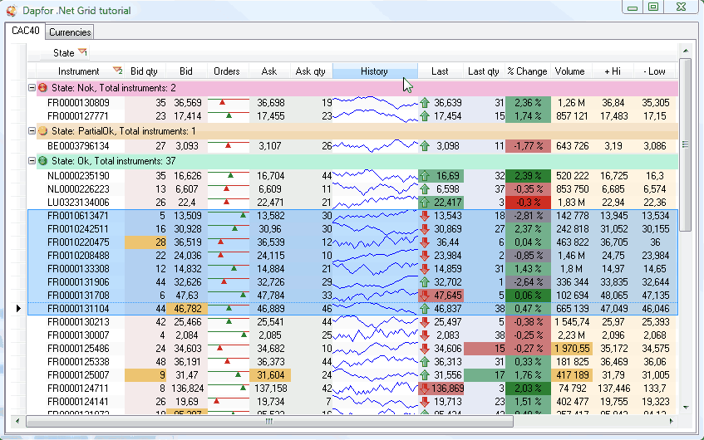This screenshot has width=704, height=440.
Task: Select instrument FR0000125486
Action: click(x=78, y=349)
